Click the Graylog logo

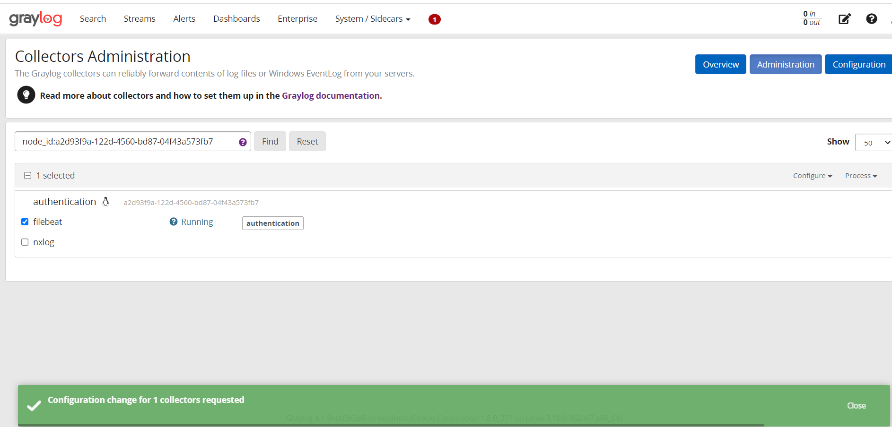coord(35,19)
